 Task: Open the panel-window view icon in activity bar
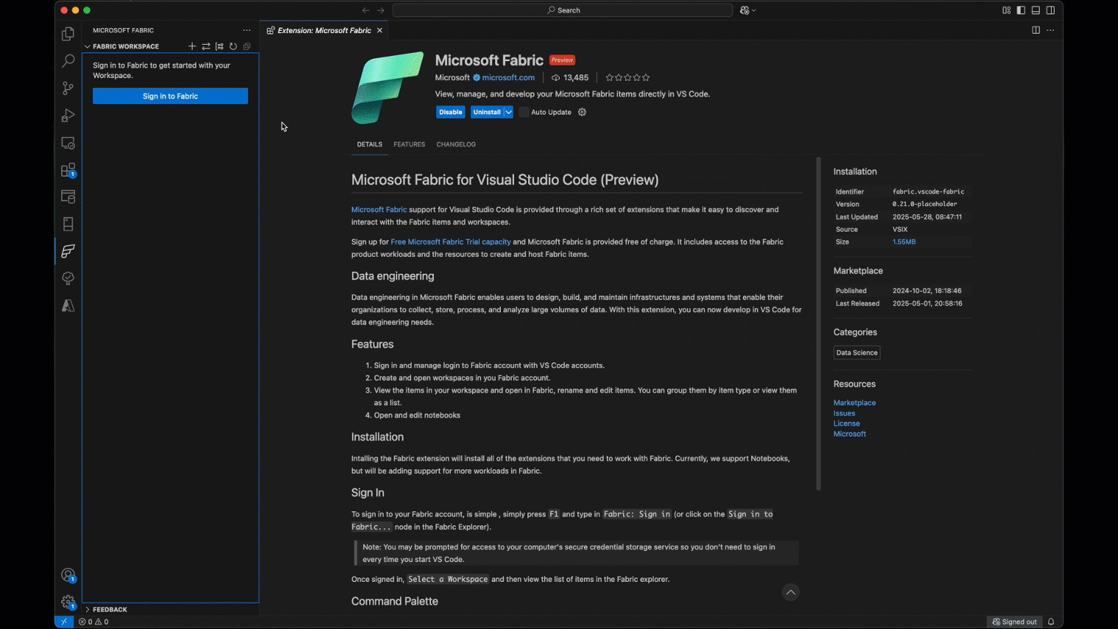click(68, 197)
